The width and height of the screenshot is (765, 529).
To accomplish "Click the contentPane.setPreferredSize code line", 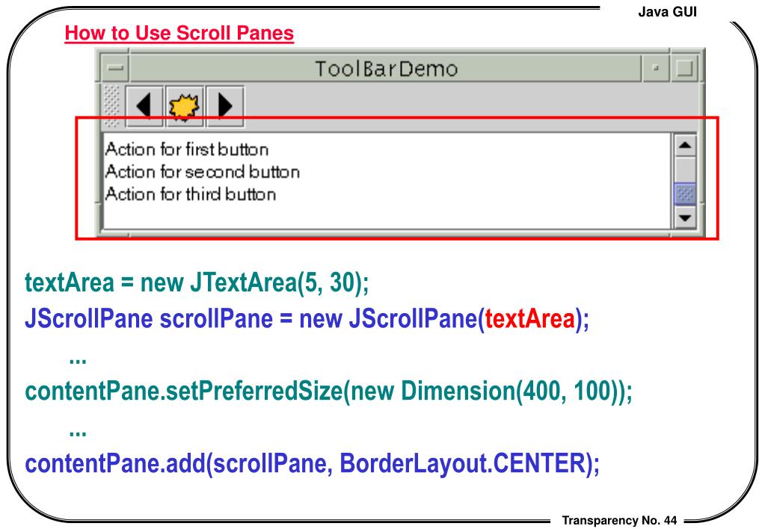I will [328, 391].
